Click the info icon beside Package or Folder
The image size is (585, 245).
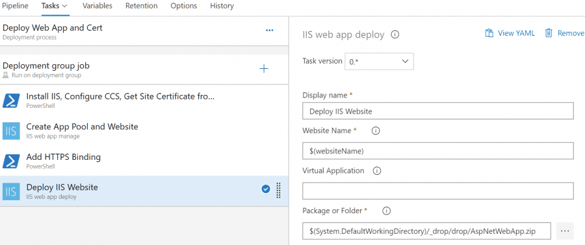click(387, 211)
